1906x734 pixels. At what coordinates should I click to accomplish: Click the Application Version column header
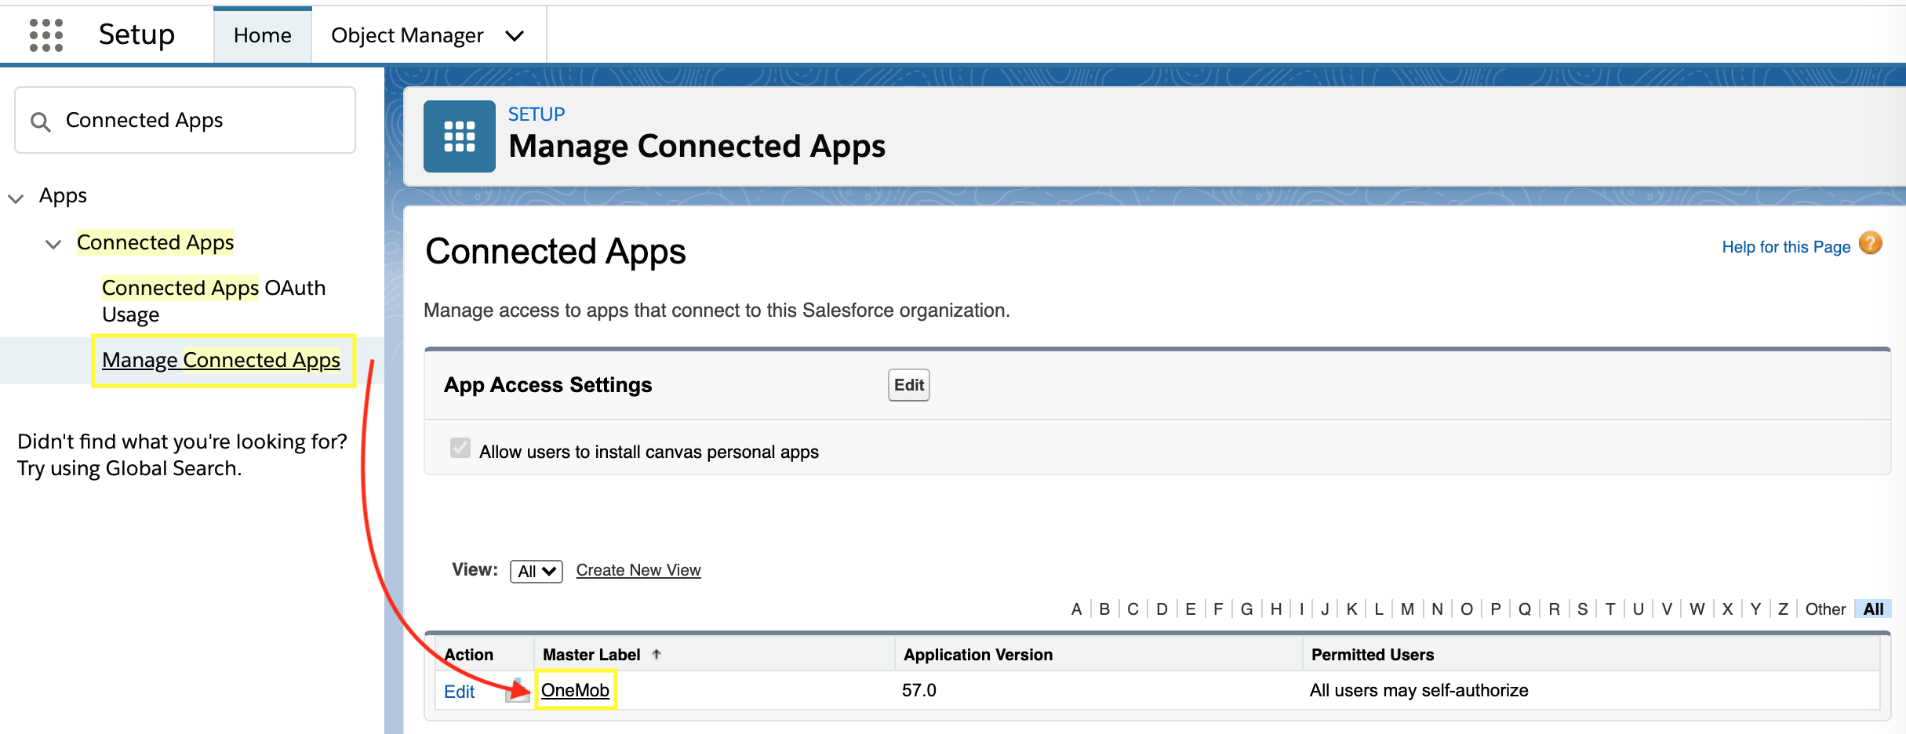tap(978, 655)
